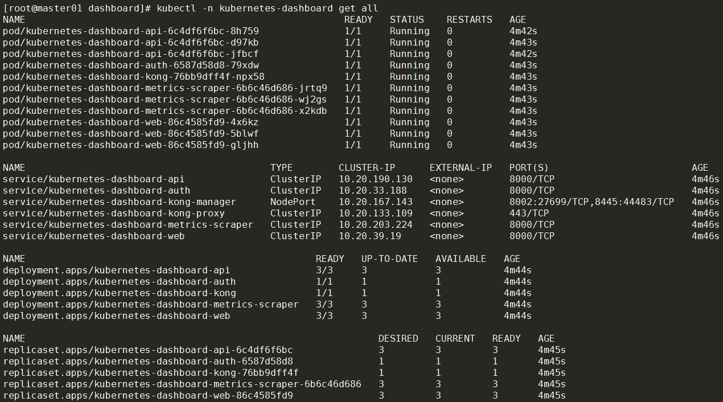This screenshot has height=402, width=723.
Task: Select service/kubernetes-dashboard-kong-proxy name
Action: coord(113,213)
